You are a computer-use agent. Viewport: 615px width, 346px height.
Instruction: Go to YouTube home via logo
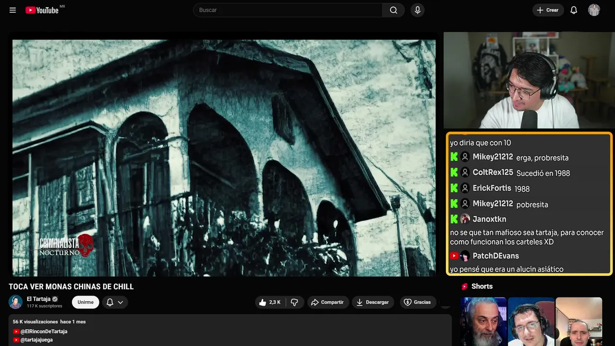click(x=42, y=10)
